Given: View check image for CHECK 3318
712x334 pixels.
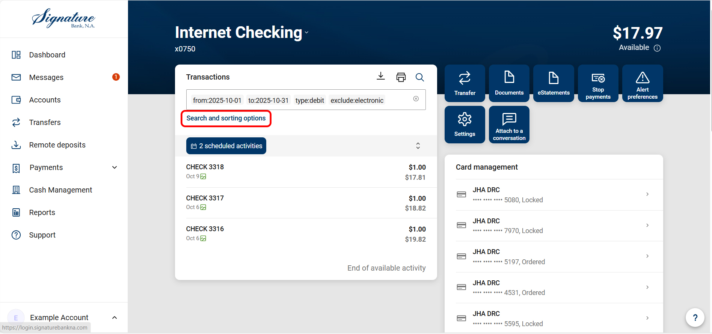Looking at the screenshot, I should [203, 176].
